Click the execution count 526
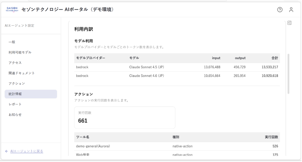This screenshot has height=162, width=302. 275,146
